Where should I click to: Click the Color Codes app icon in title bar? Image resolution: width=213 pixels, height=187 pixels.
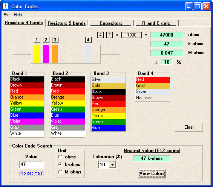click(5, 6)
